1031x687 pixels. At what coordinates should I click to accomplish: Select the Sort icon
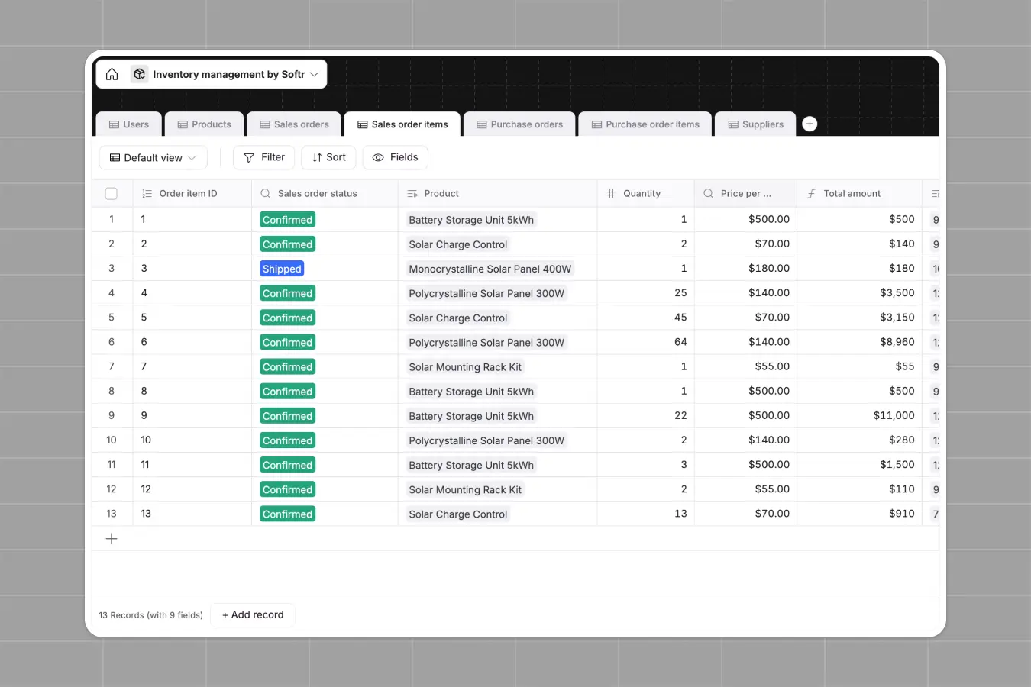[318, 157]
